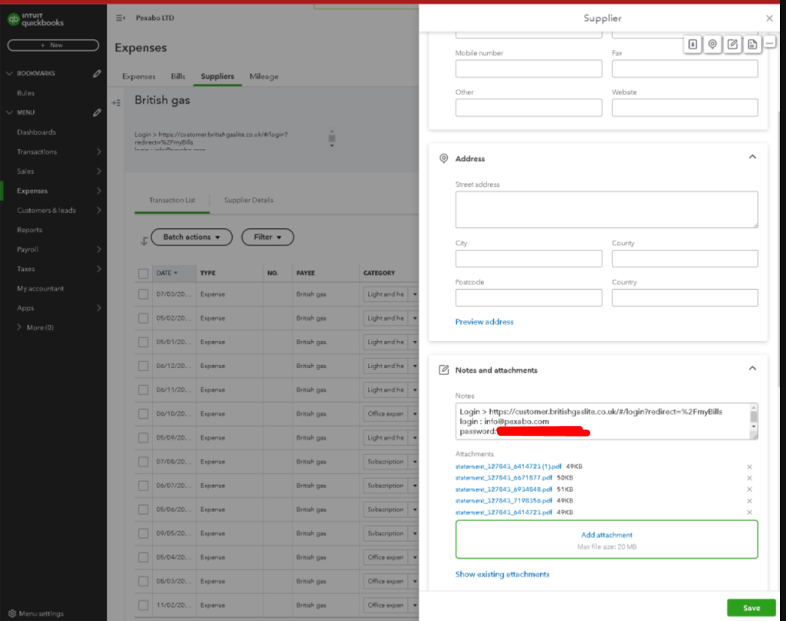
Task: Click the Intuit QuickBooks logo
Action: tap(36, 19)
